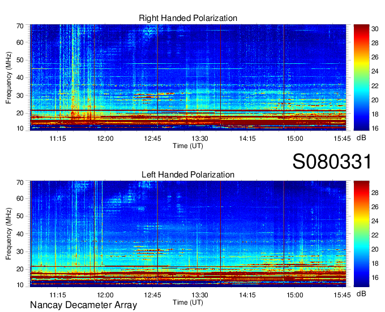Image resolution: width=385 pixels, height=312 pixels.
Task: Click the 22 dB label on the lower color bar
Action: pos(375,235)
